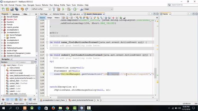198x111 pixels.
Task: Open the Tools menu
Action: coord(74,5)
